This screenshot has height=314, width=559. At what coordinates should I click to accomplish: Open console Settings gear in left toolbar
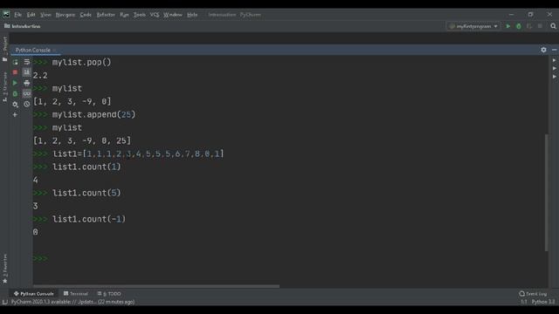[15, 105]
